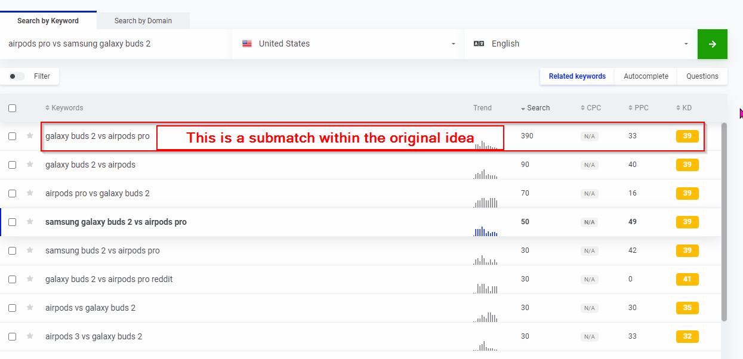Image resolution: width=743 pixels, height=359 pixels.
Task: Click trend chart for galaxy buds 2 vs airpods
Action: tap(485, 174)
